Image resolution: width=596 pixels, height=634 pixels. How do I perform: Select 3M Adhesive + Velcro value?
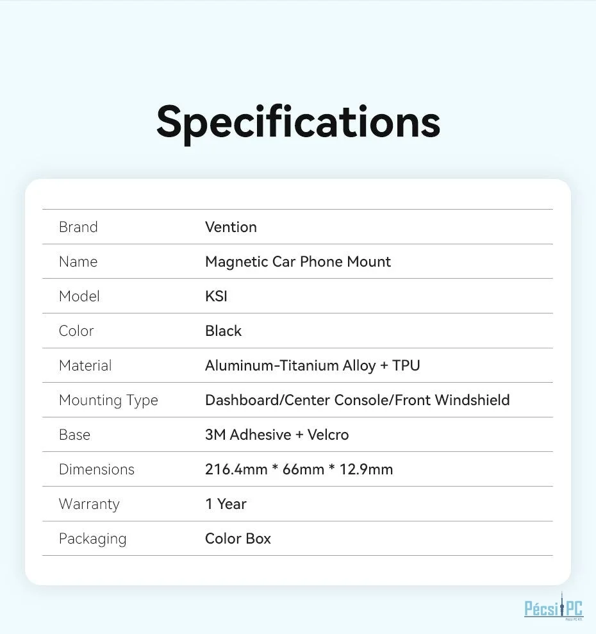[x=277, y=435]
